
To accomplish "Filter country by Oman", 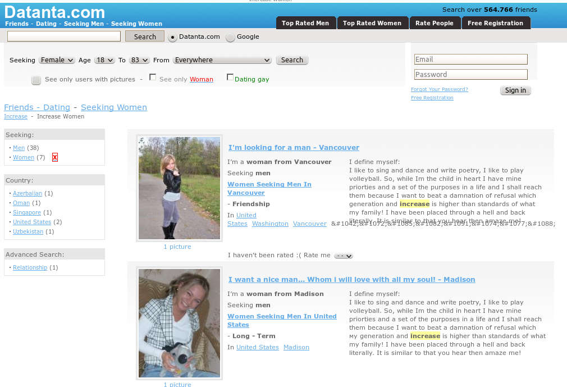I will pos(21,203).
